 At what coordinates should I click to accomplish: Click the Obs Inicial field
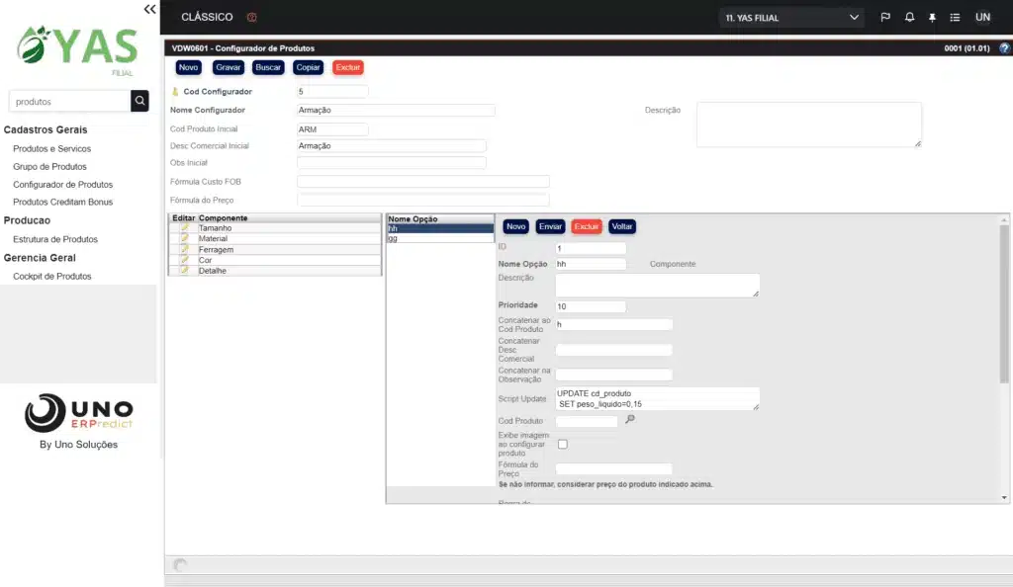(391, 162)
